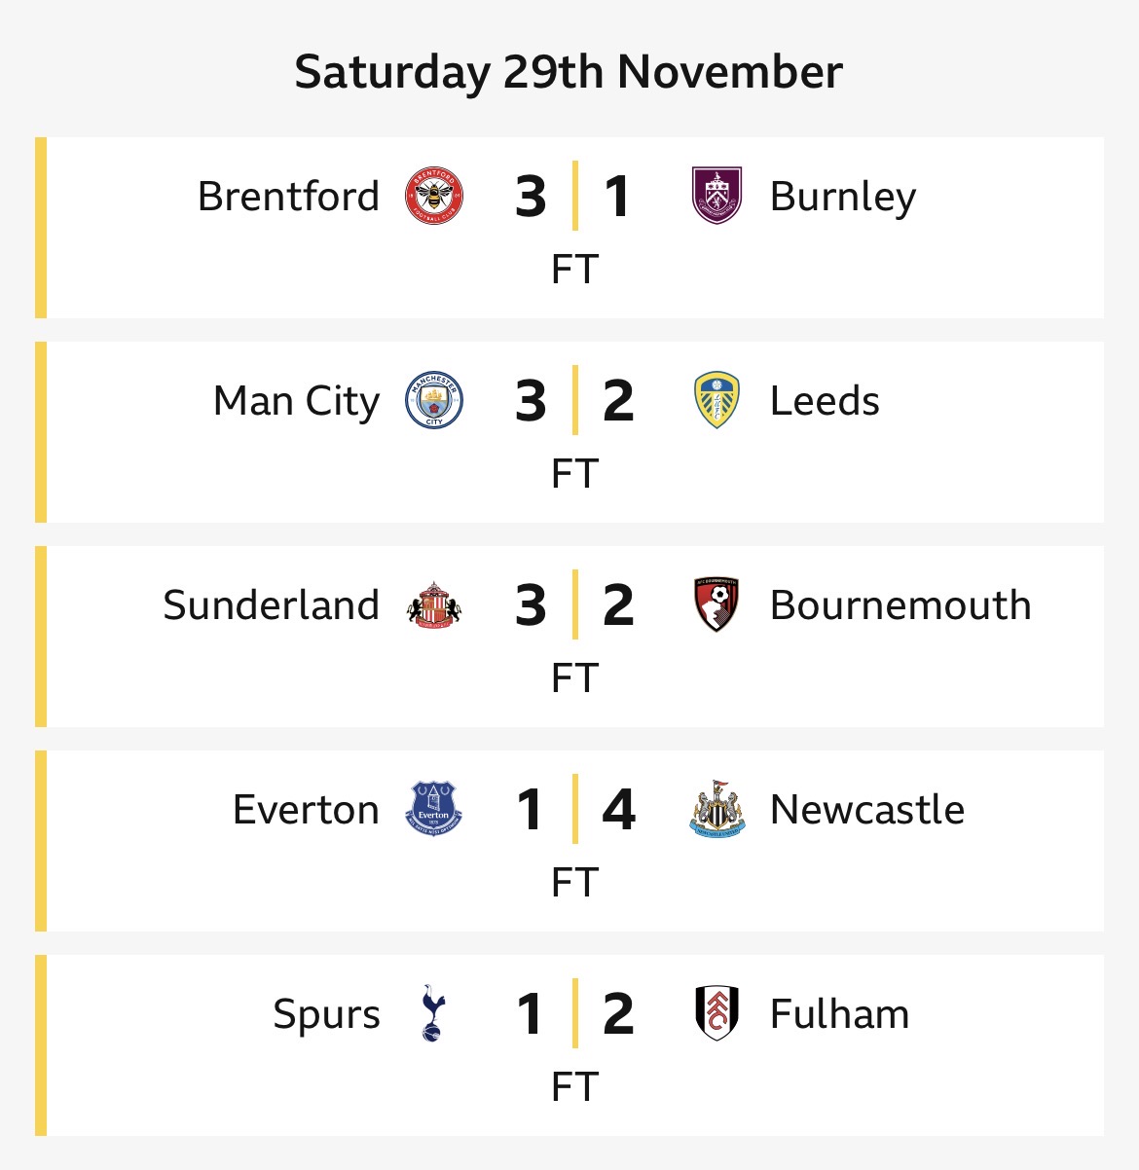Click the Leeds United crest
The height and width of the screenshot is (1170, 1139).
pyautogui.click(x=716, y=400)
